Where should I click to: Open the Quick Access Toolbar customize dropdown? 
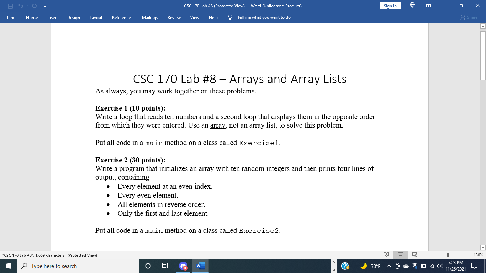pos(45,6)
